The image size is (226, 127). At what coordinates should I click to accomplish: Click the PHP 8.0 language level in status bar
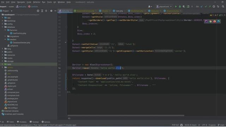175,125
